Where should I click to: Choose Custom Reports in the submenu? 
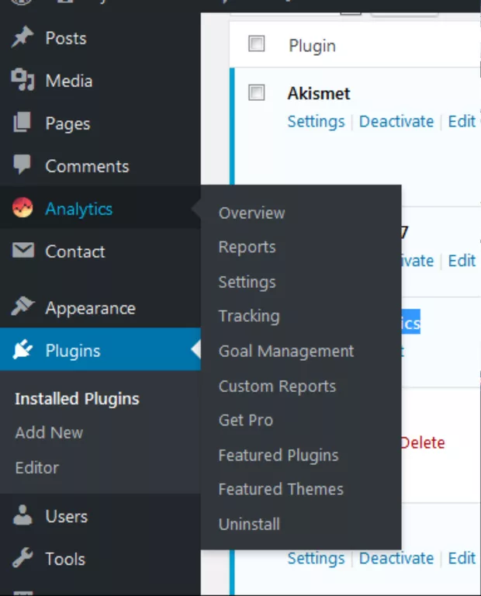(277, 386)
